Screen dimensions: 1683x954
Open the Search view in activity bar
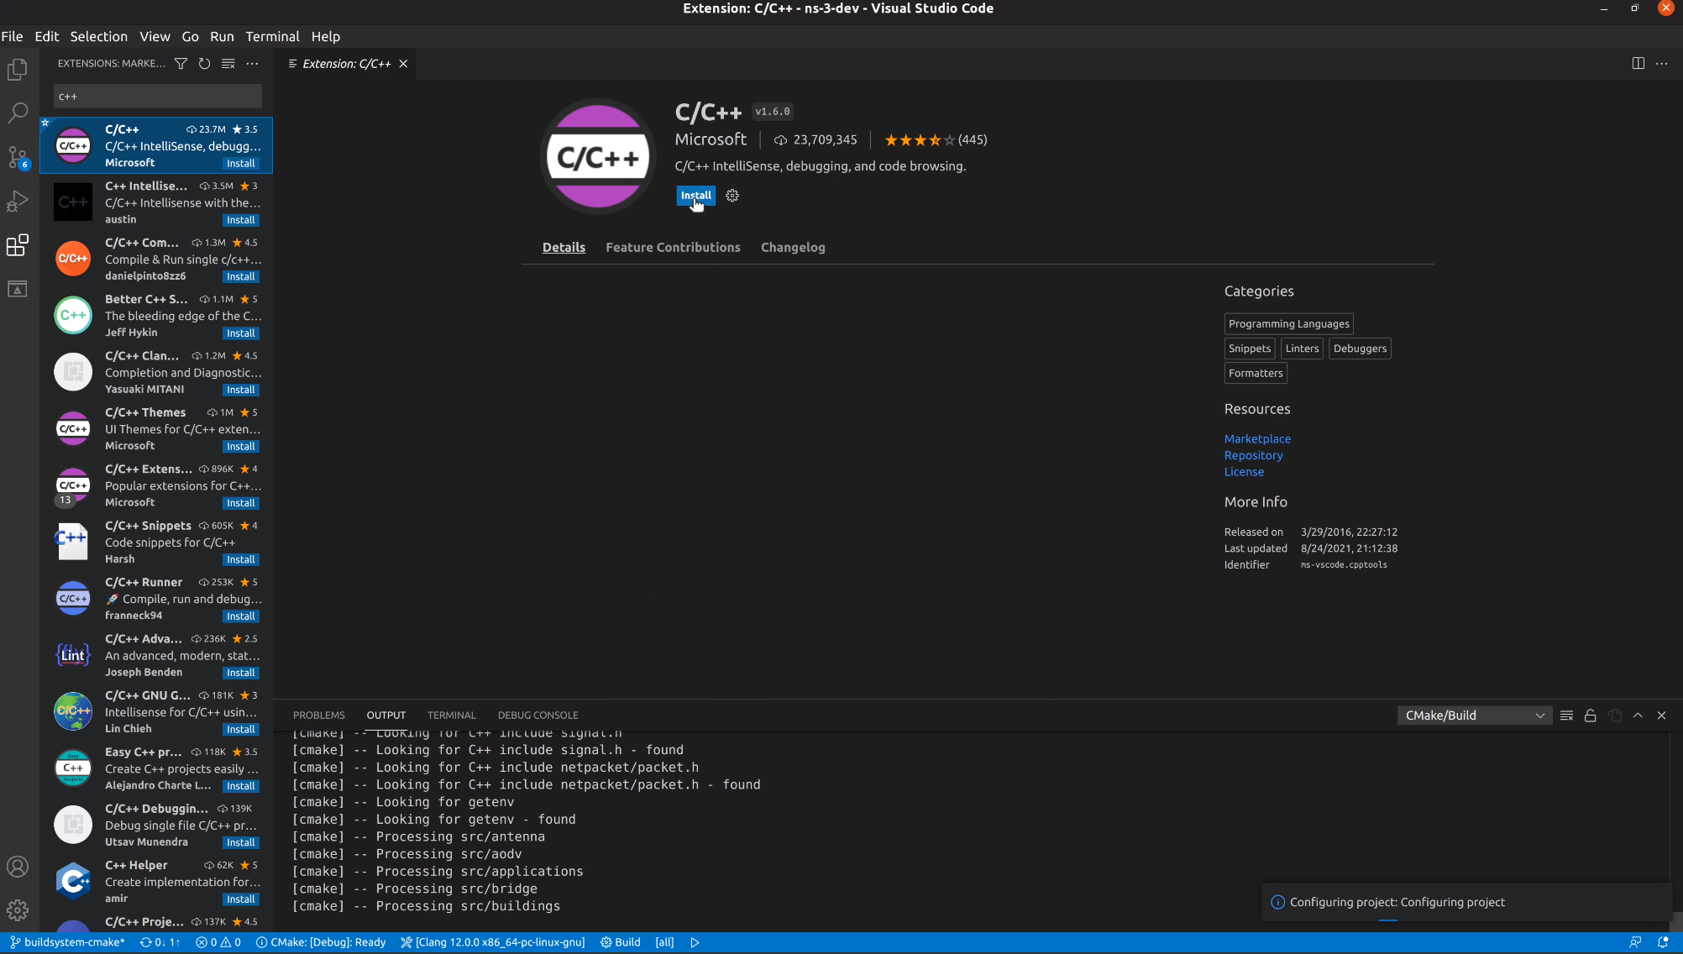[18, 113]
